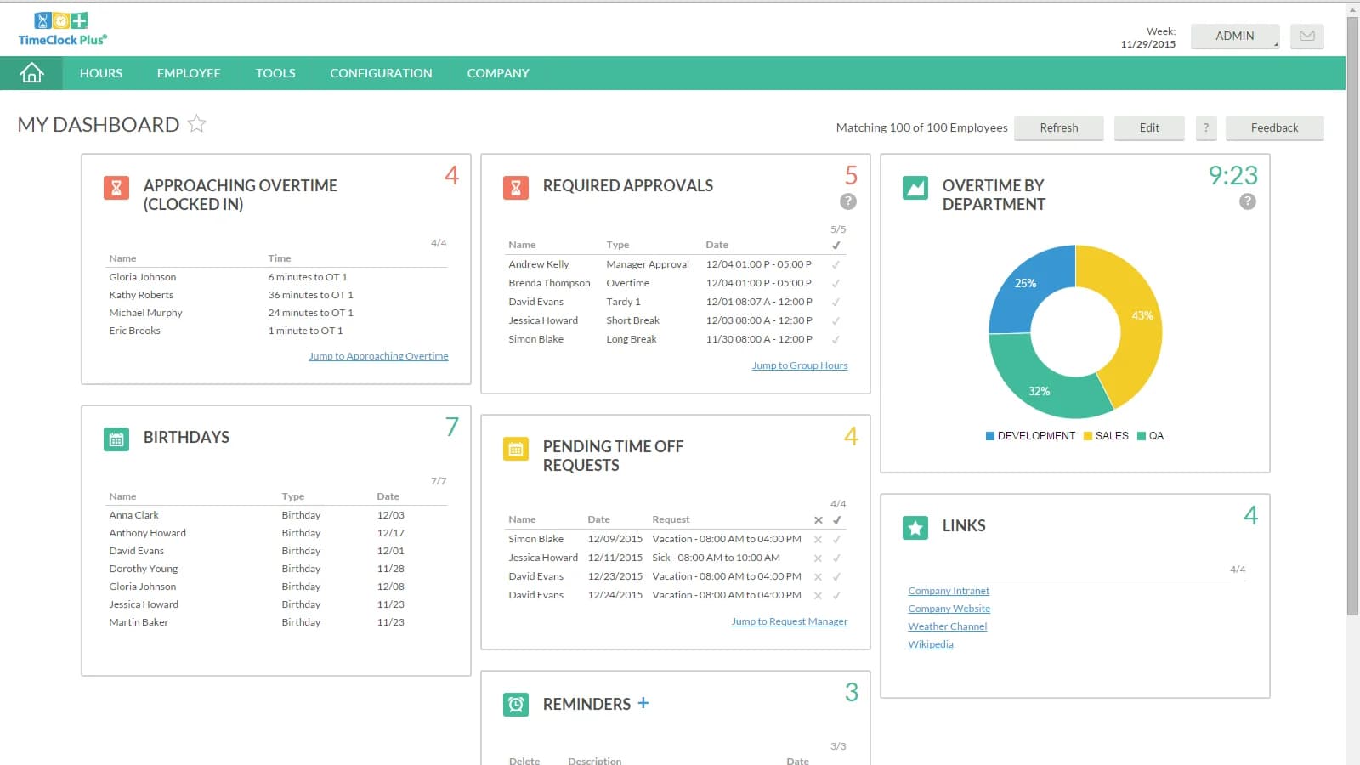This screenshot has height=765, width=1360.
Task: Click the Birthdays calendar icon
Action: (x=116, y=439)
